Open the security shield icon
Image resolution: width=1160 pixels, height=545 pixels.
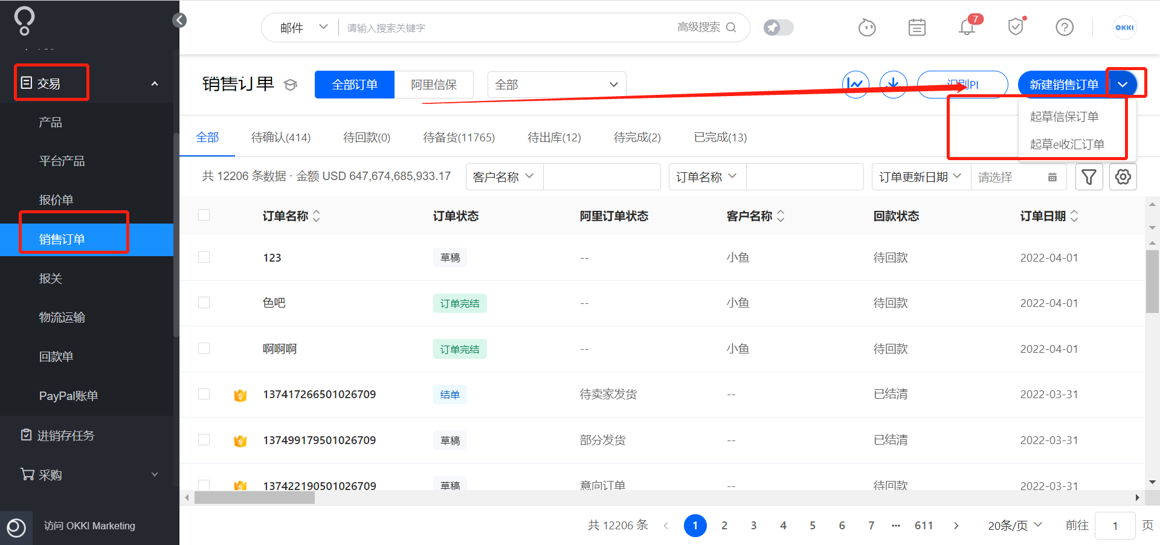[x=1016, y=27]
